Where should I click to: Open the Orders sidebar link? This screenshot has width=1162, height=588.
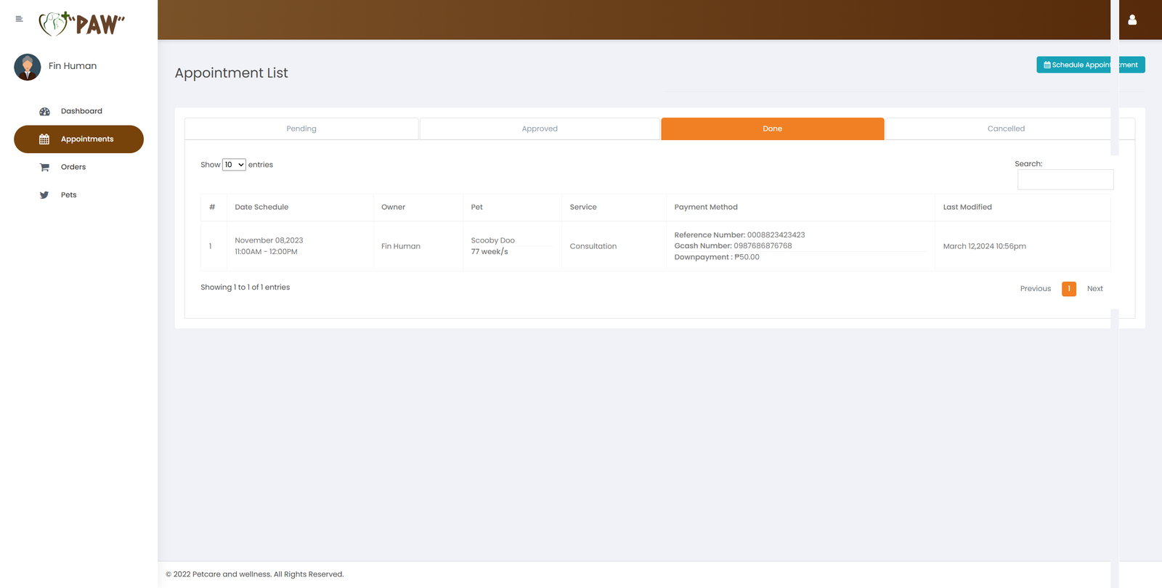[73, 168]
